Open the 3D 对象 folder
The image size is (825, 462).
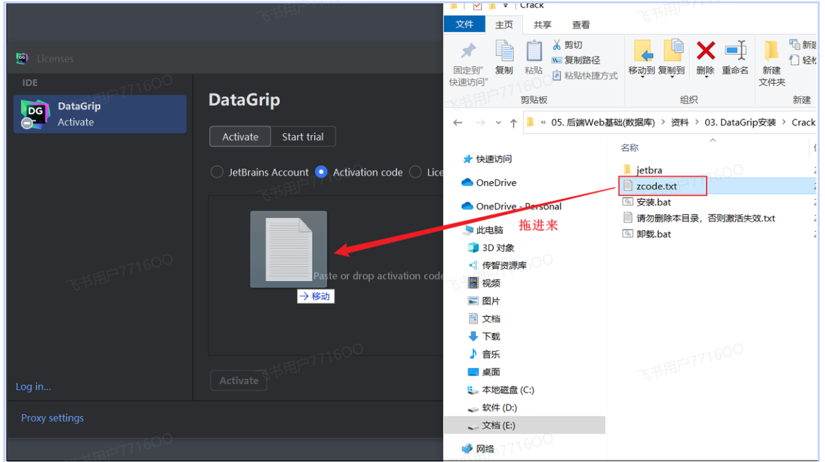click(491, 248)
